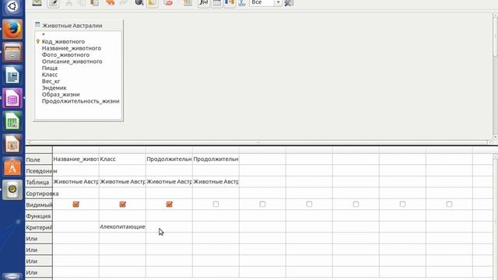The width and height of the screenshot is (498, 280).
Task: Select Фото_животного in the field list
Action: [65, 55]
